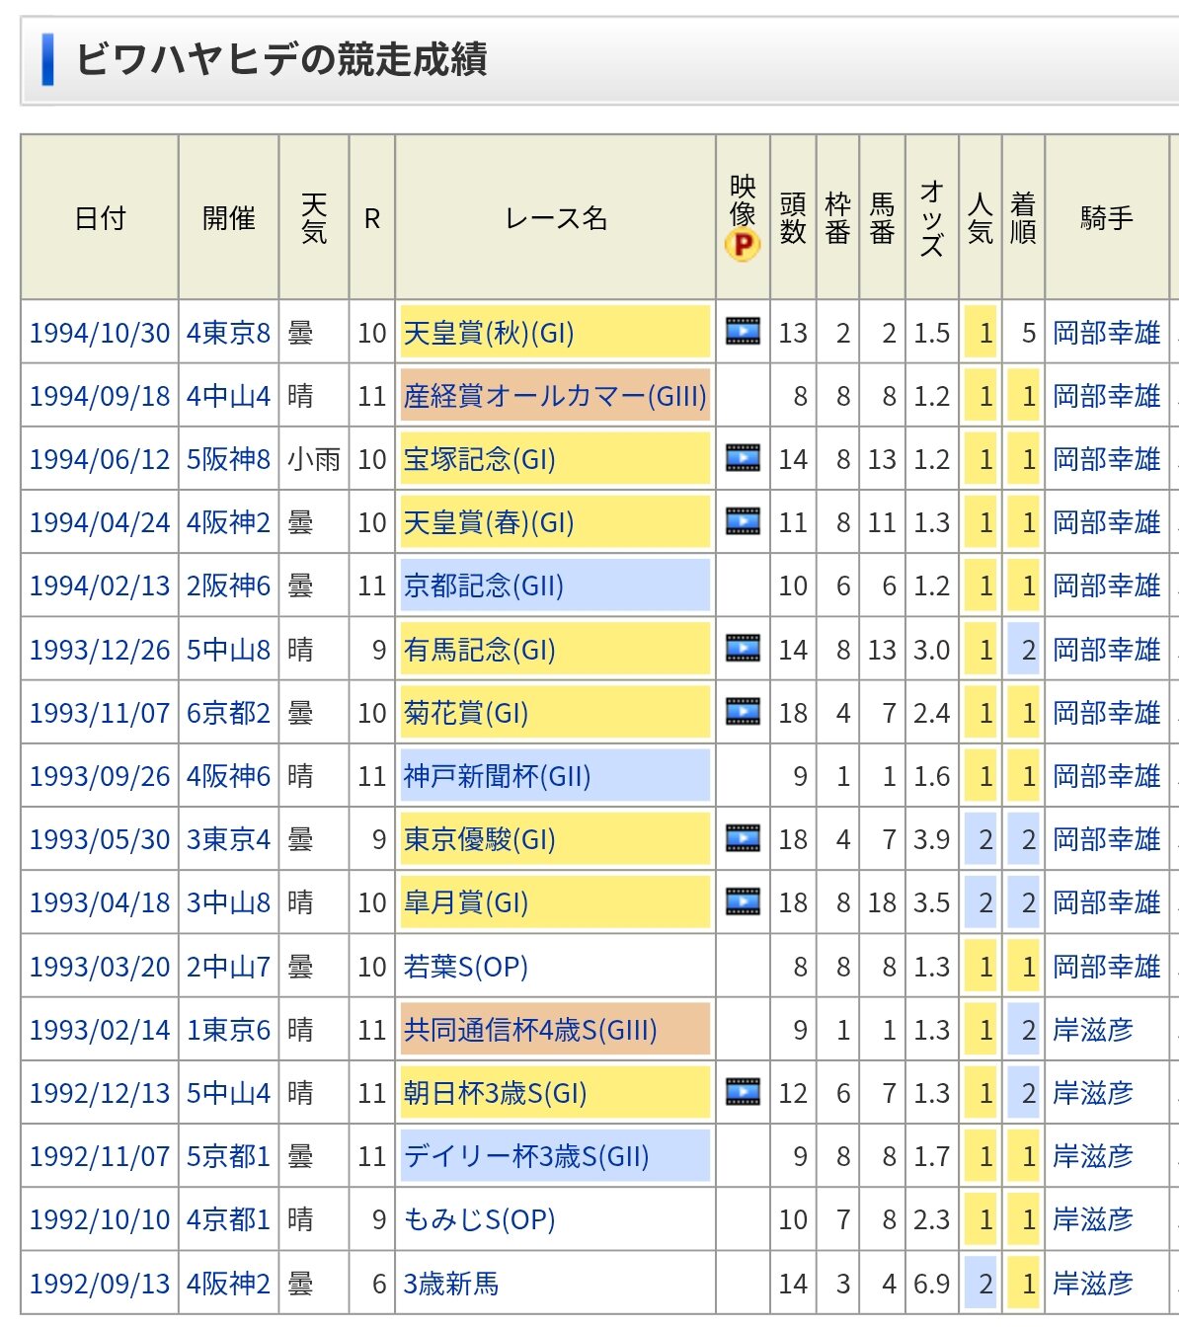
Task: Open the 神戸新聞杯(GII) race link
Action: click(x=497, y=776)
